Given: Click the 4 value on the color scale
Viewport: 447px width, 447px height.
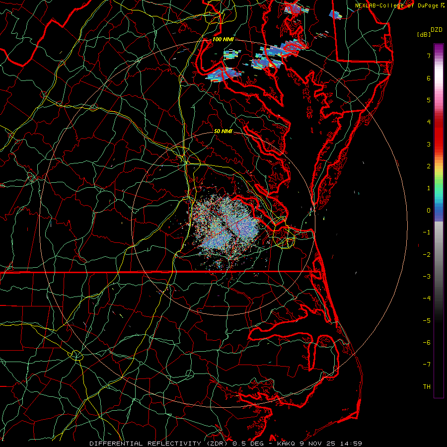Looking at the screenshot, I should [x=429, y=122].
